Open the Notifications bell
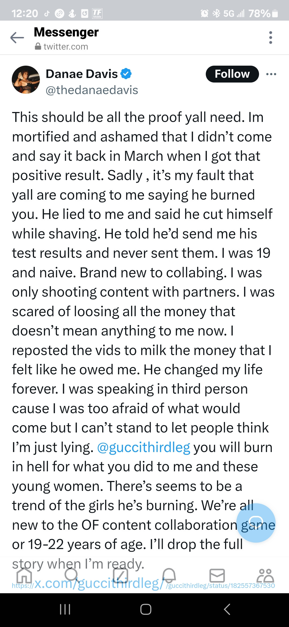This screenshot has width=289, height=627. pos(169,576)
